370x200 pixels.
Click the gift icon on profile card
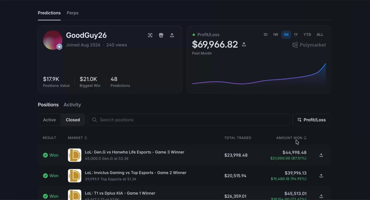[x=161, y=35]
